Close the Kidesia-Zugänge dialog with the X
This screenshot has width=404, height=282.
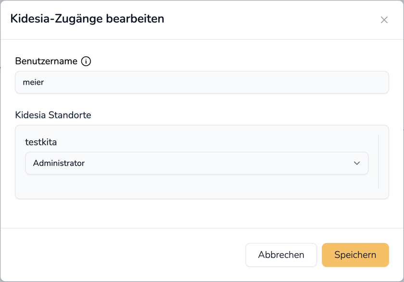pos(384,20)
